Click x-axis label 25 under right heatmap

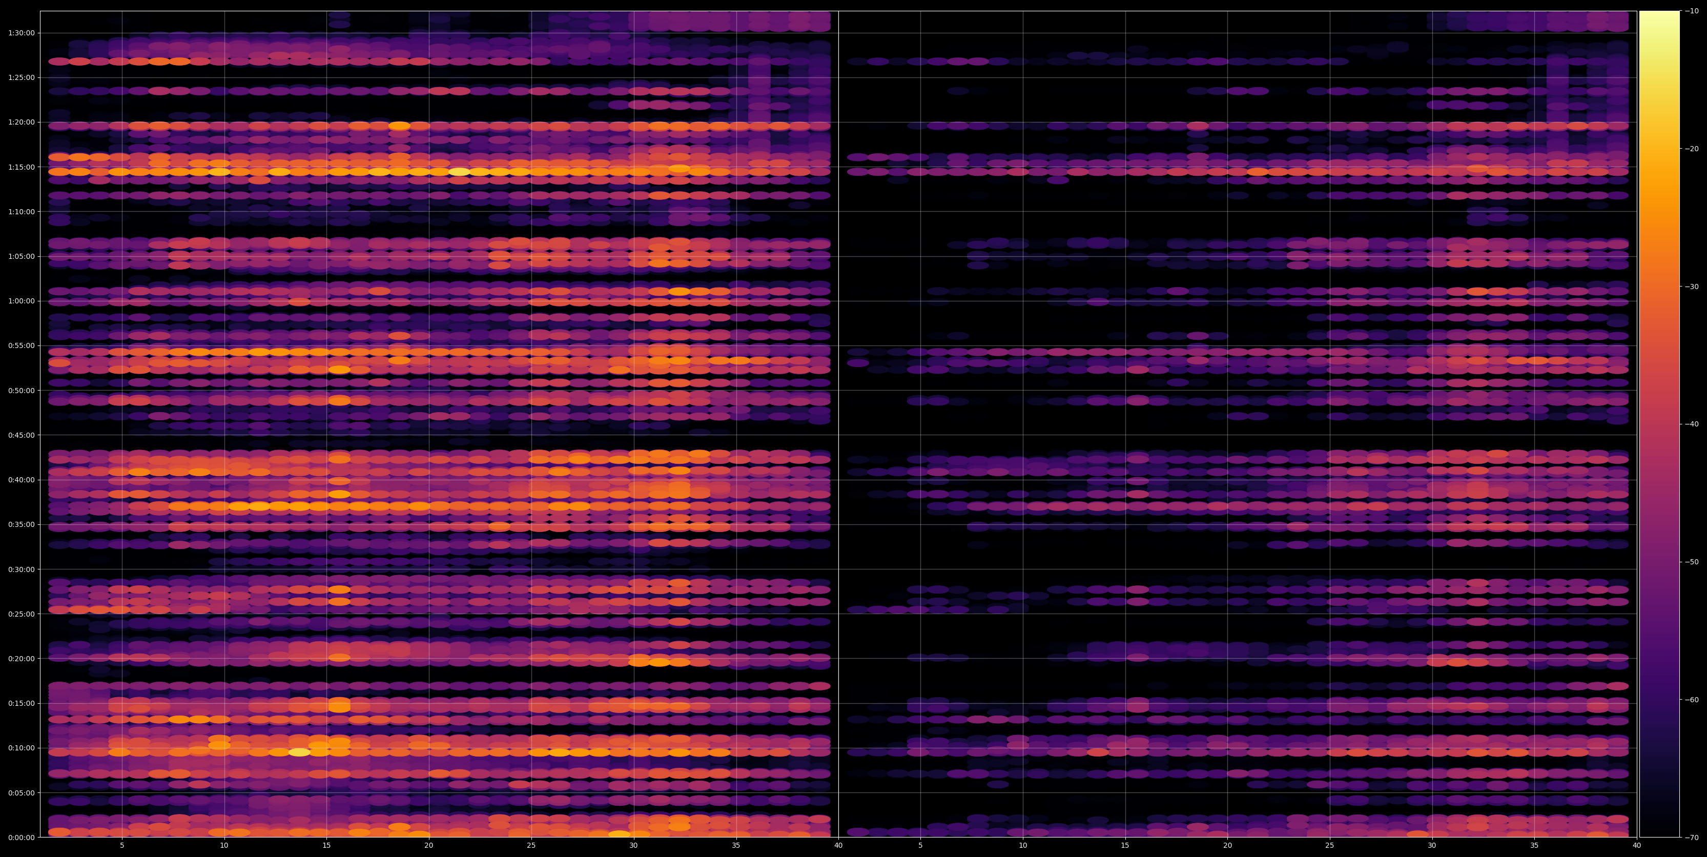[x=1330, y=845]
